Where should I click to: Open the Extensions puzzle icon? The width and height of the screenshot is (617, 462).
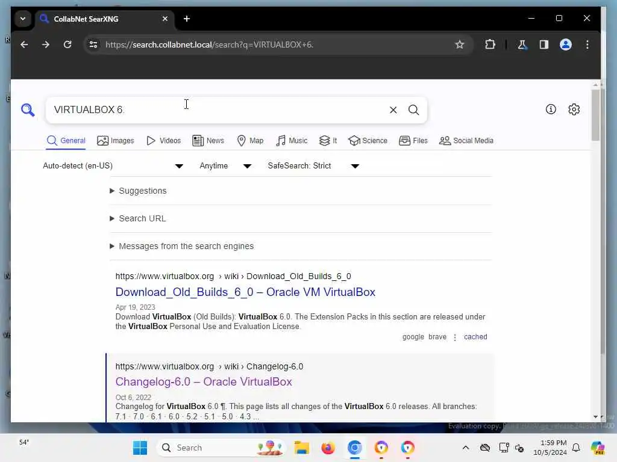pos(490,45)
